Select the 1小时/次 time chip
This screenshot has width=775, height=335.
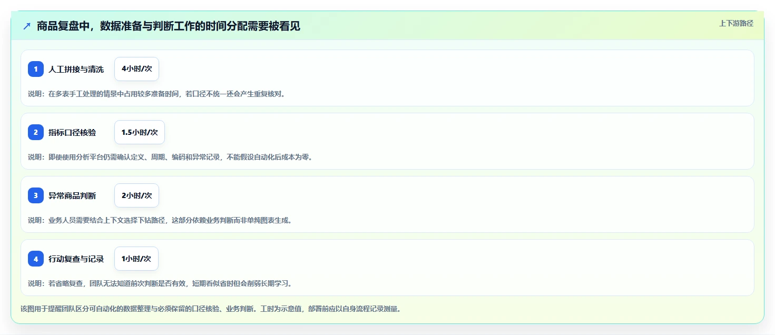point(136,259)
